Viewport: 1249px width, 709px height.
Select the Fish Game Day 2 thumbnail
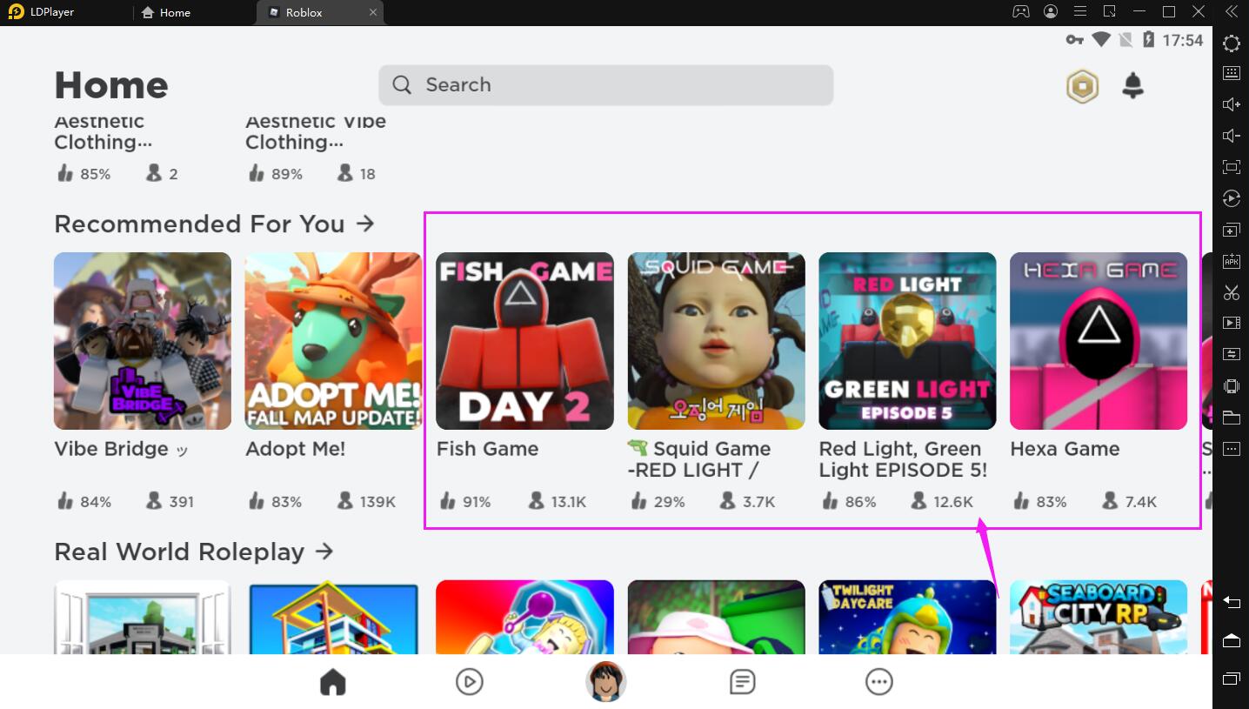[524, 341]
